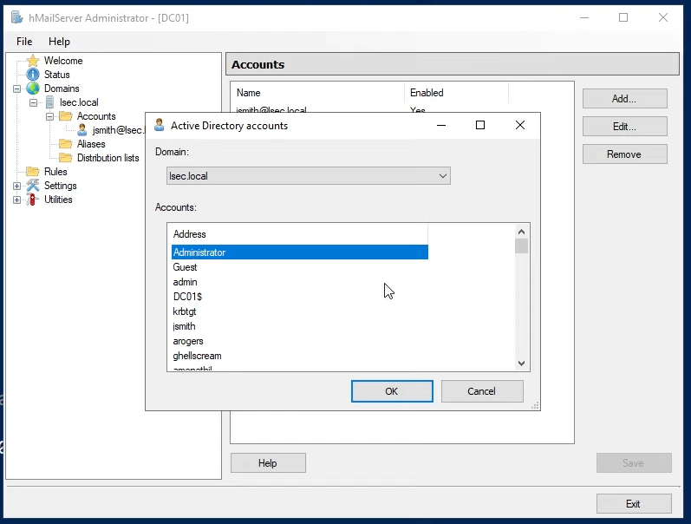The height and width of the screenshot is (524, 691).
Task: Maximize the Active Directory accounts dialog
Action: pos(480,125)
